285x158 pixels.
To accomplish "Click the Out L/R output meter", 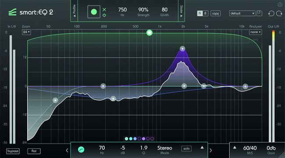I will click(272, 86).
